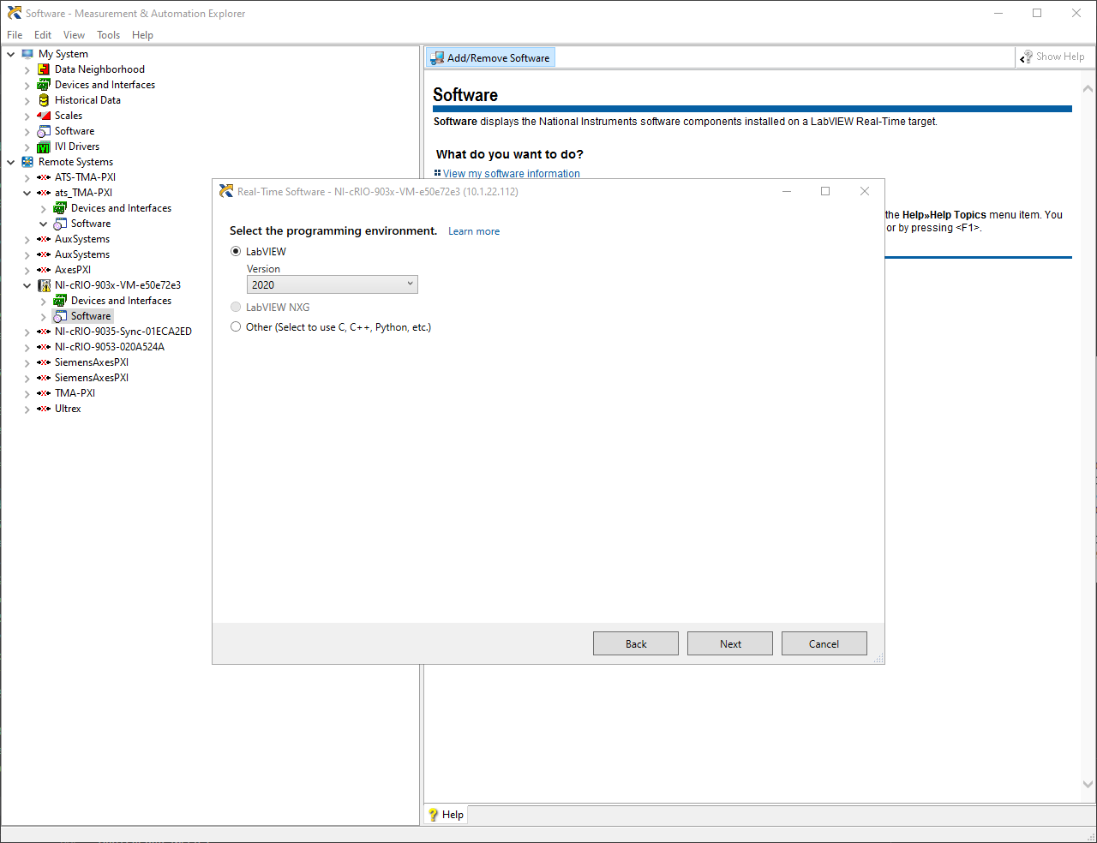Open the Edit menu
The height and width of the screenshot is (843, 1097).
43,35
